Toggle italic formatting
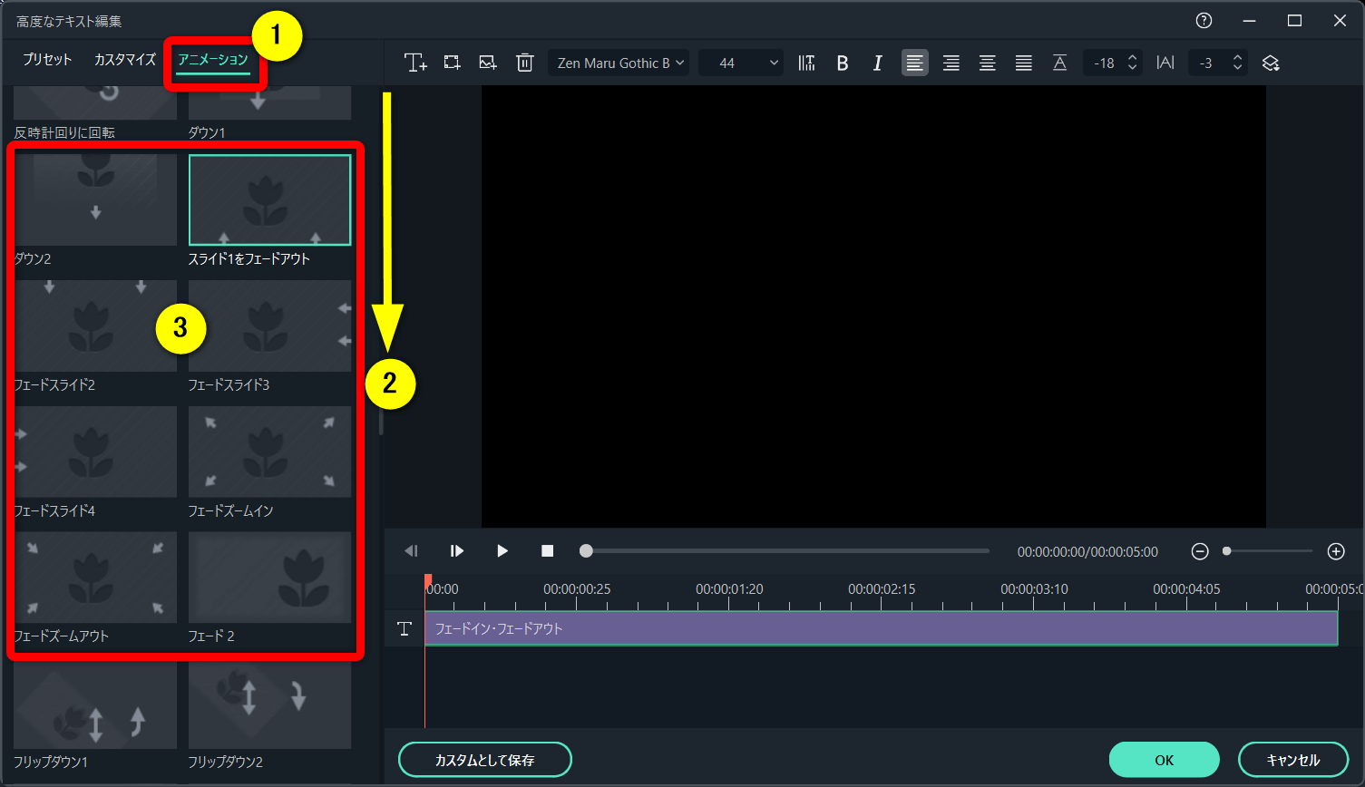The height and width of the screenshot is (787, 1365). [877, 63]
